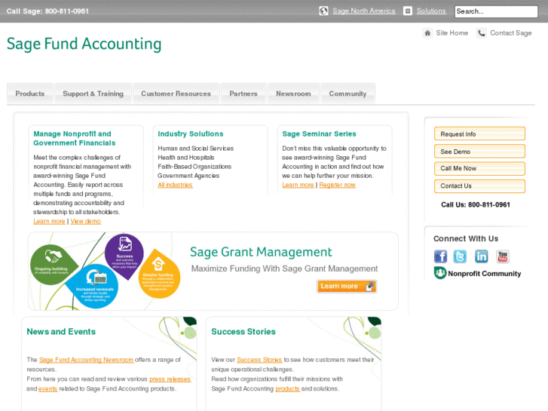Open the Community tab
Screen dimensions: 548x411
point(347,94)
